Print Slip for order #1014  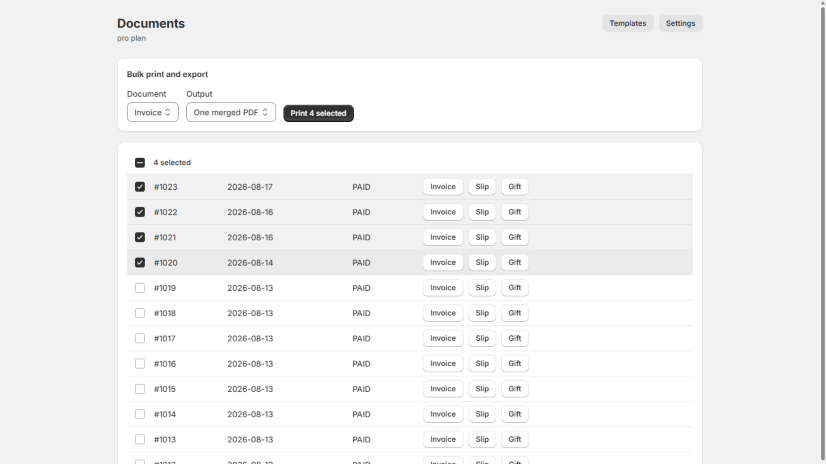[x=482, y=414]
